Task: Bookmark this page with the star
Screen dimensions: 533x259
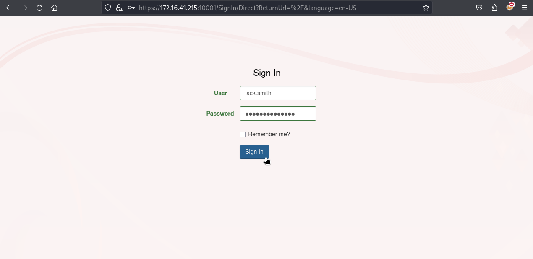Action: tap(426, 8)
